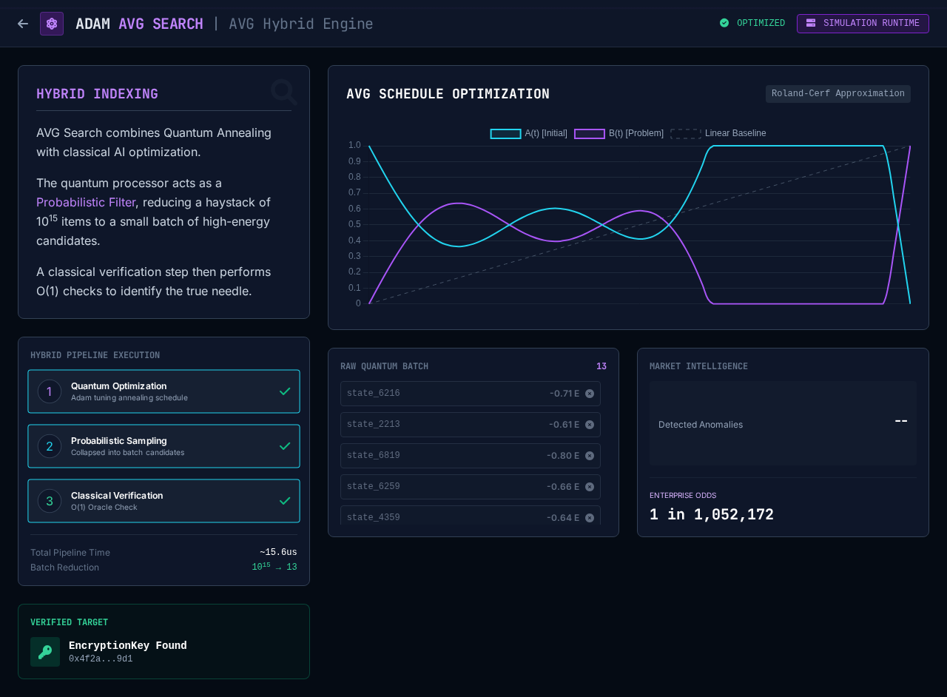The height and width of the screenshot is (697, 947).
Task: Toggle A(t) [Initial] legend series
Action: click(528, 133)
